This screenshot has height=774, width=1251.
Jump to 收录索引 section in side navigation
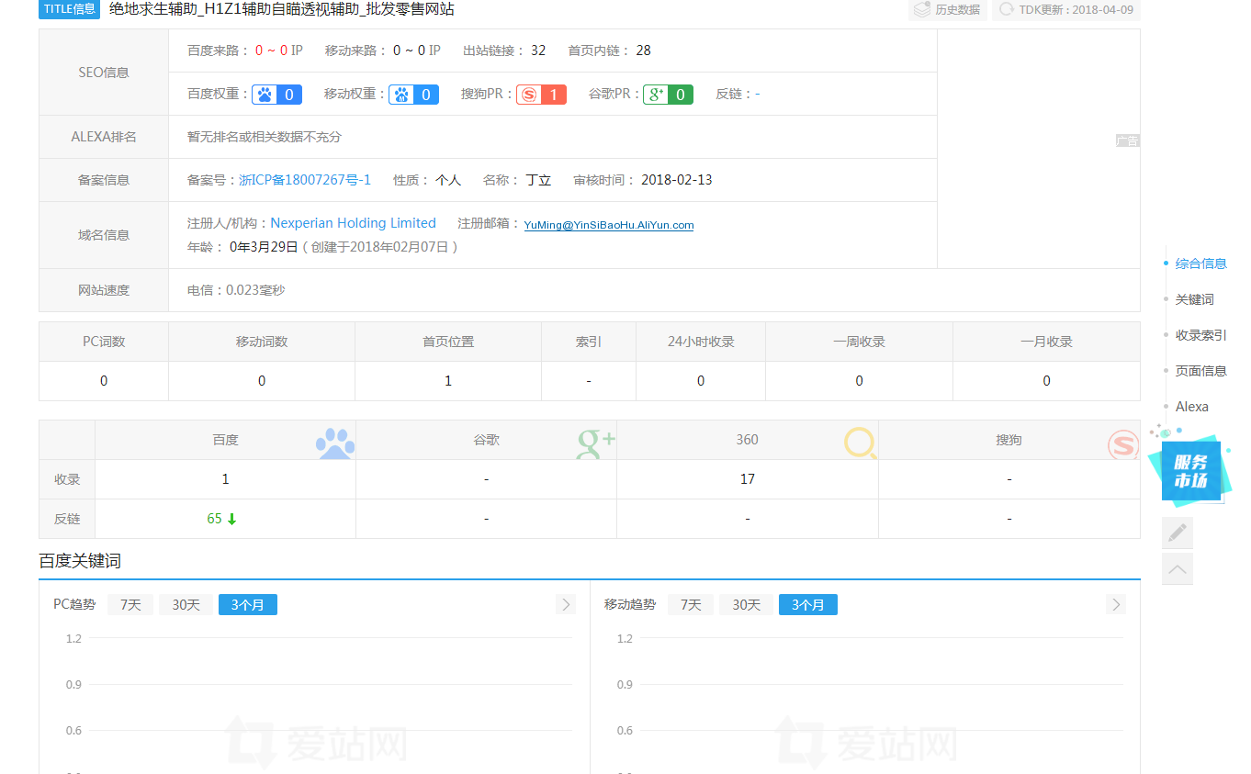point(1200,335)
